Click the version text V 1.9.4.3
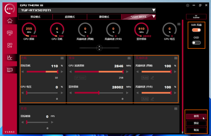This screenshot has width=211, height=136. (10, 132)
